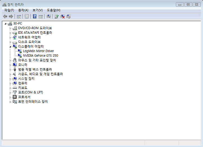The width and height of the screenshot is (203, 147).
Task: Click the Uninstall device icon with red X
Action: pos(63,16)
